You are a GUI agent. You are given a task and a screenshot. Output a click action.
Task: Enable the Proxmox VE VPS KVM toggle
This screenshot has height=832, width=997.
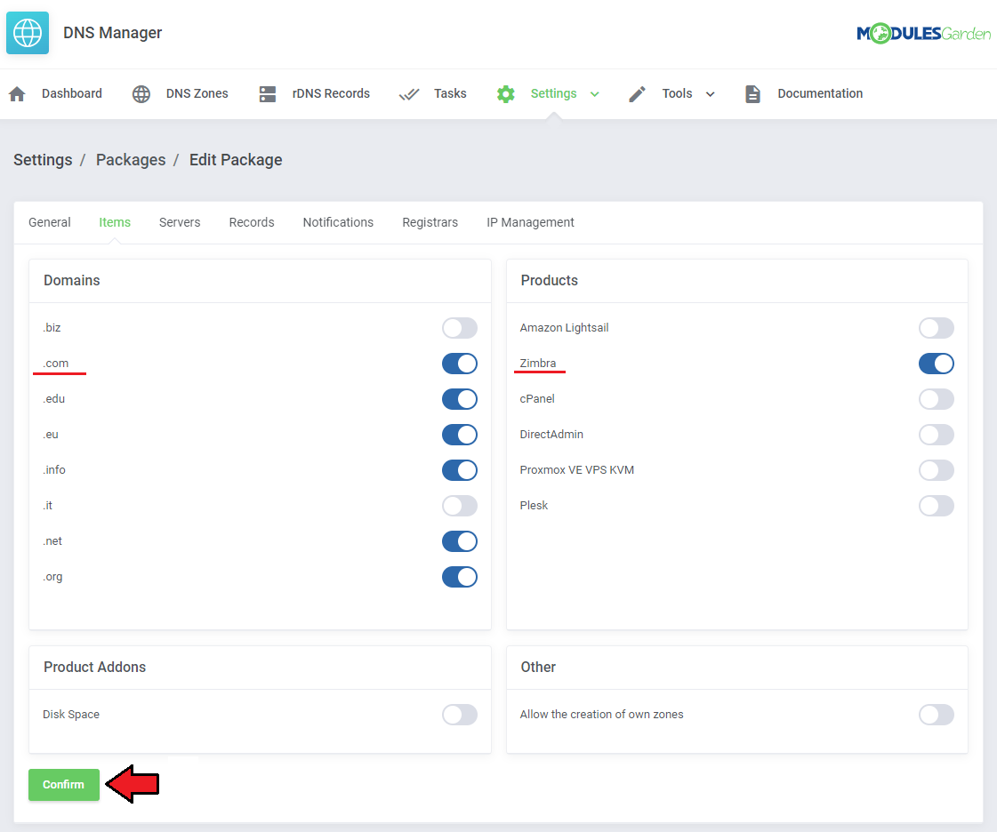pos(936,470)
